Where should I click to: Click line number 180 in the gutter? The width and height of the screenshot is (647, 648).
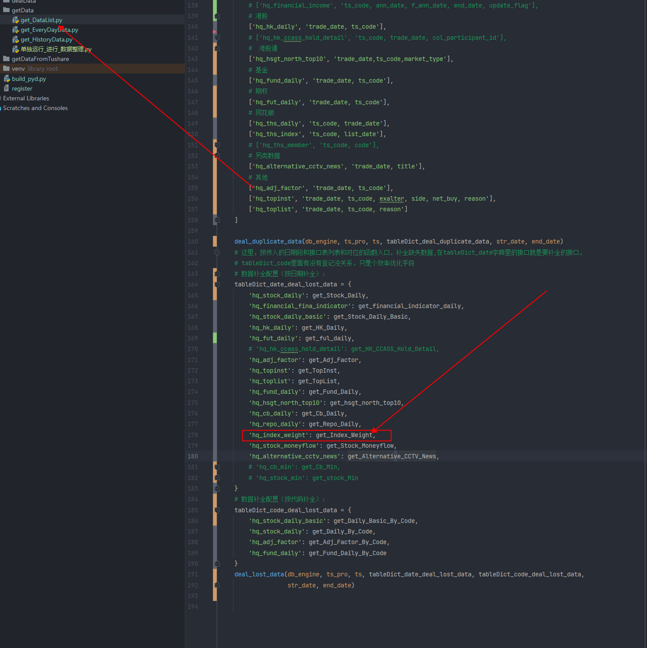pyautogui.click(x=193, y=456)
